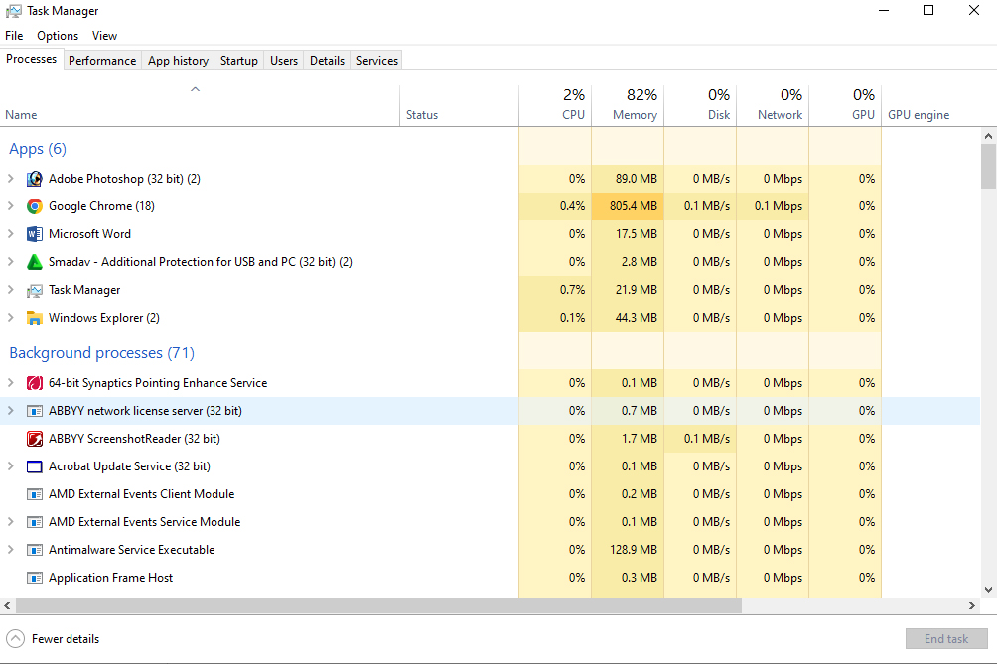
Task: Click the scroll up arrow
Action: tap(988, 135)
